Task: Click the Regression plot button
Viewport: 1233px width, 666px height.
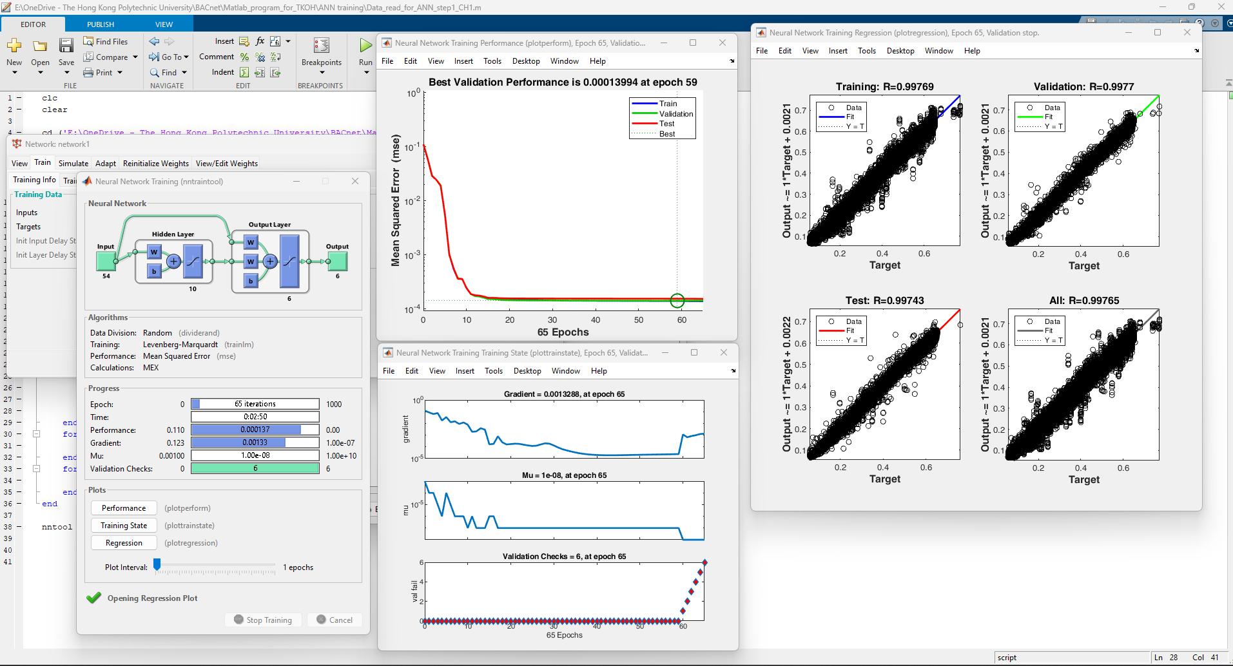Action: click(x=124, y=543)
